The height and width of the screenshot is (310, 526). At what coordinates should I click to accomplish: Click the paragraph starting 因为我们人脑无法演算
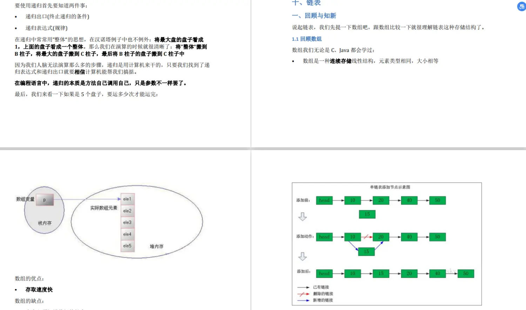(112, 68)
